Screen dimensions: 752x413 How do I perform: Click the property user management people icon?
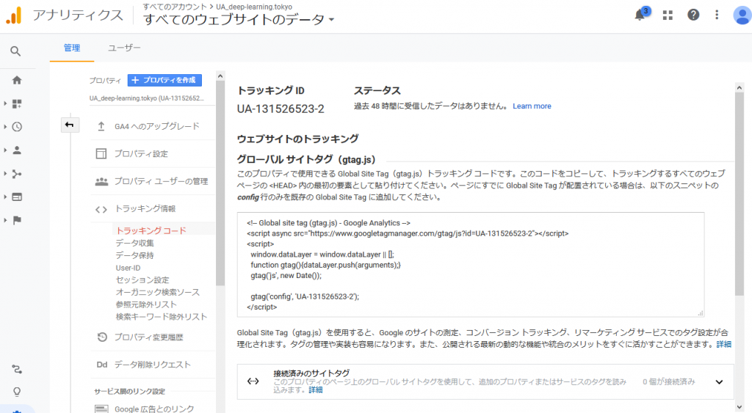101,182
